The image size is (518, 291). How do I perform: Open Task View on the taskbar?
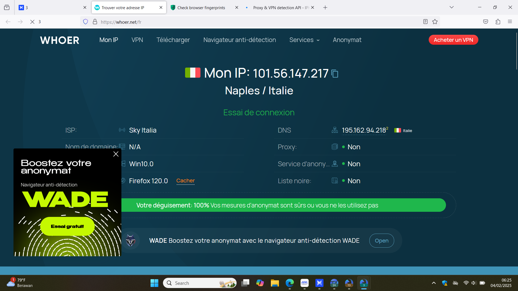[245, 283]
